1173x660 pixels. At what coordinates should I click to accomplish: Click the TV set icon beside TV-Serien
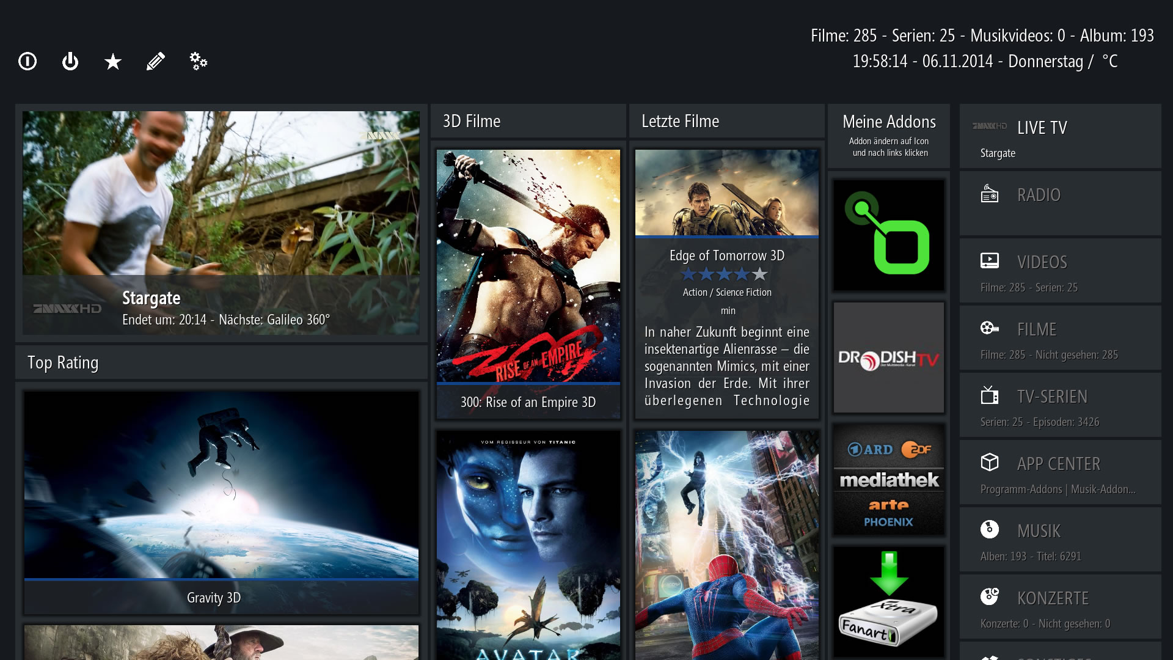990,395
